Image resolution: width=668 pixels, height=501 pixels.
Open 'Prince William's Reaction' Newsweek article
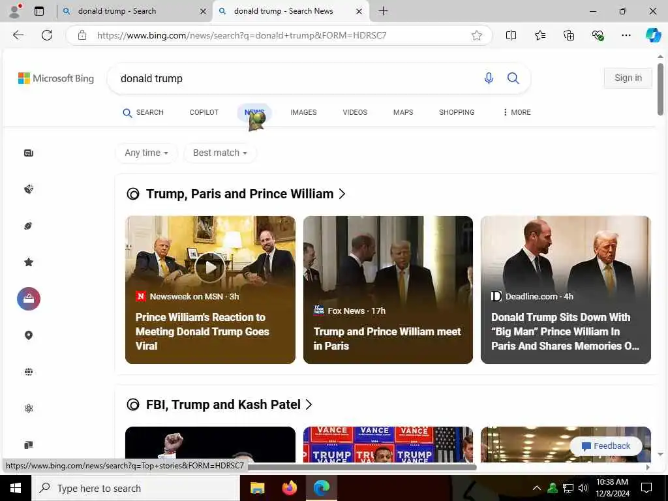coord(202,331)
